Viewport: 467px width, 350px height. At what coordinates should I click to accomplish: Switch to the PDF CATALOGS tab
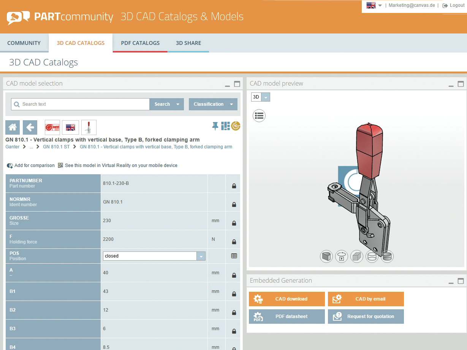pyautogui.click(x=140, y=43)
